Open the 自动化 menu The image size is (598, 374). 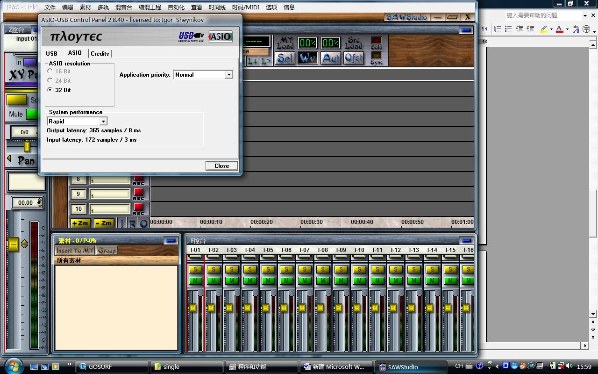(x=176, y=7)
